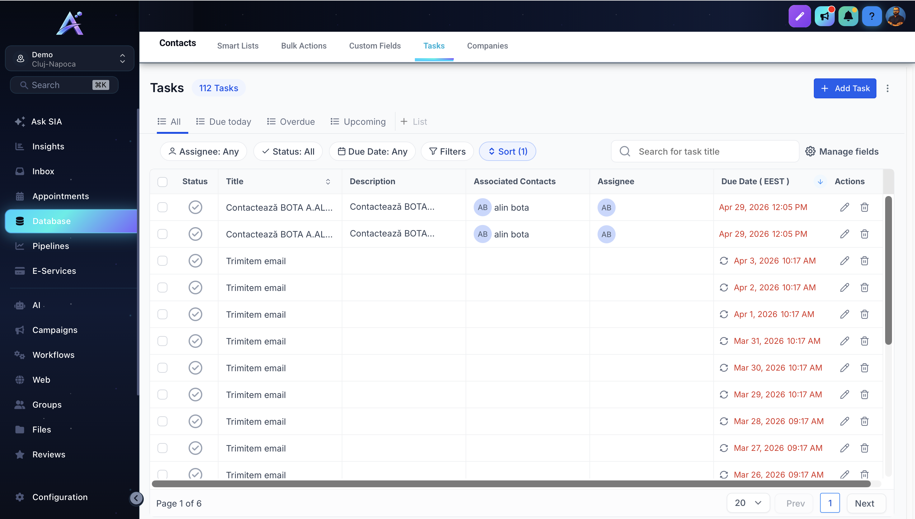The width and height of the screenshot is (915, 519).
Task: Check the Apr 2, 2026 task row checkbox
Action: click(x=162, y=288)
